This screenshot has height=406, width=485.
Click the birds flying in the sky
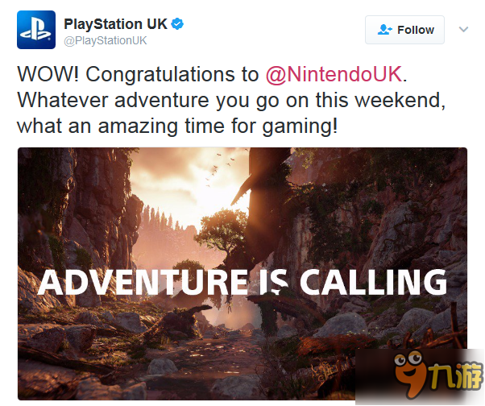[x=218, y=170]
